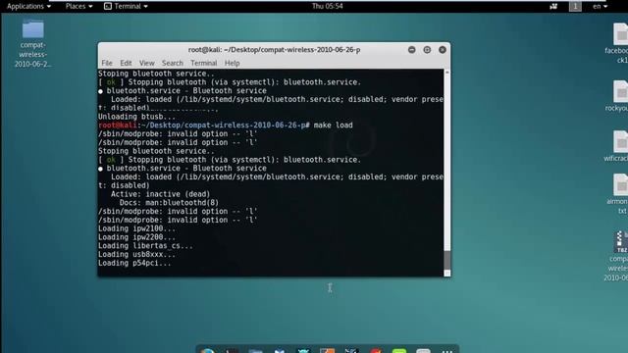
Task: Click the top bar system tray icon beside the workspace indicator
Action: [x=553, y=6]
